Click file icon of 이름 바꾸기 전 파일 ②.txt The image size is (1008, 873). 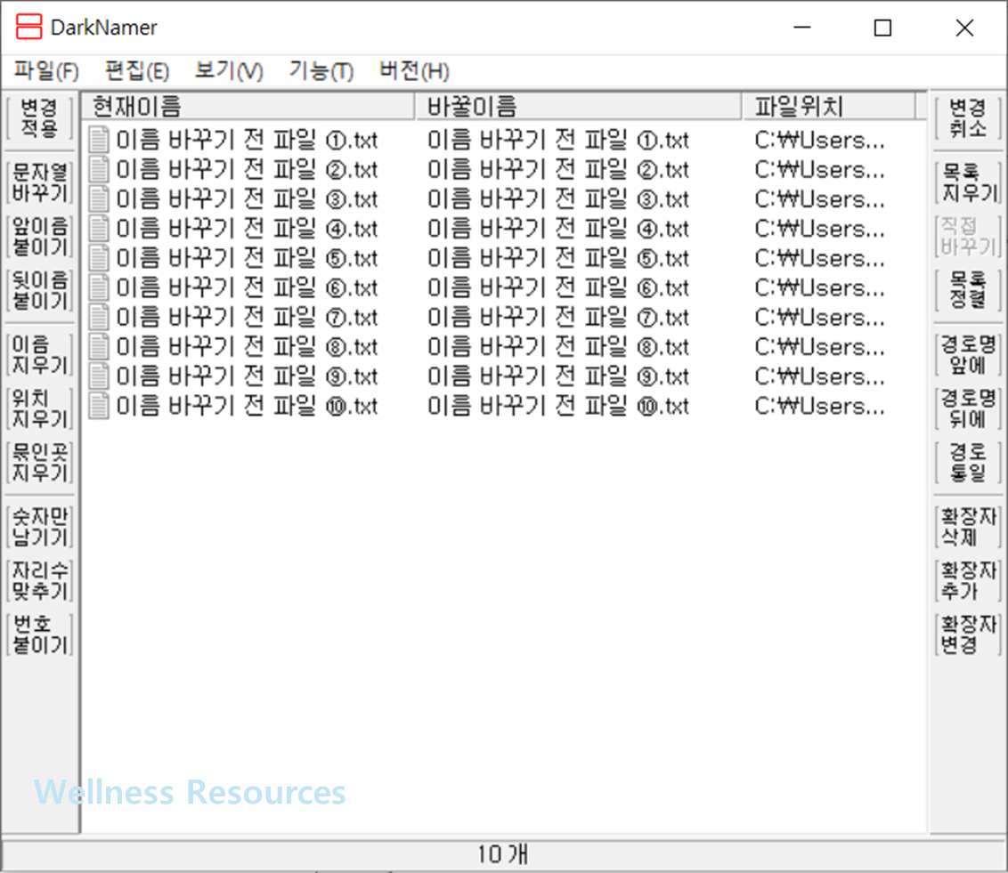pyautogui.click(x=98, y=169)
